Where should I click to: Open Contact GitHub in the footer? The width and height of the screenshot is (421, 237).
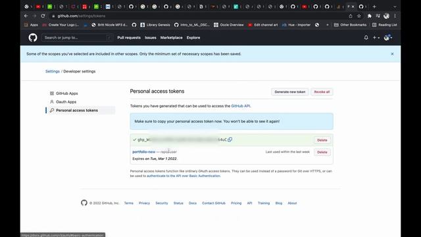(214, 203)
